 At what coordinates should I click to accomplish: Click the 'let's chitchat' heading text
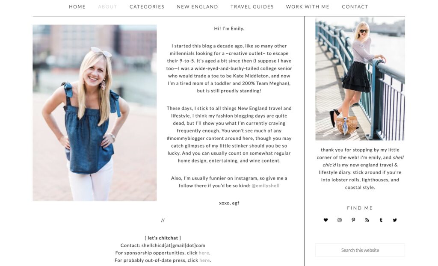(163, 238)
